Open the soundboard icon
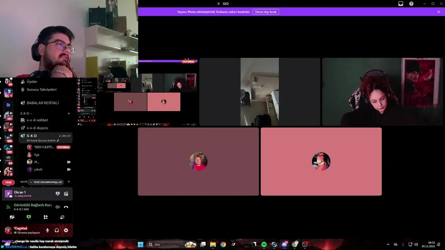Image resolution: width=445 pixels, height=250 pixels. pyautogui.click(x=62, y=217)
